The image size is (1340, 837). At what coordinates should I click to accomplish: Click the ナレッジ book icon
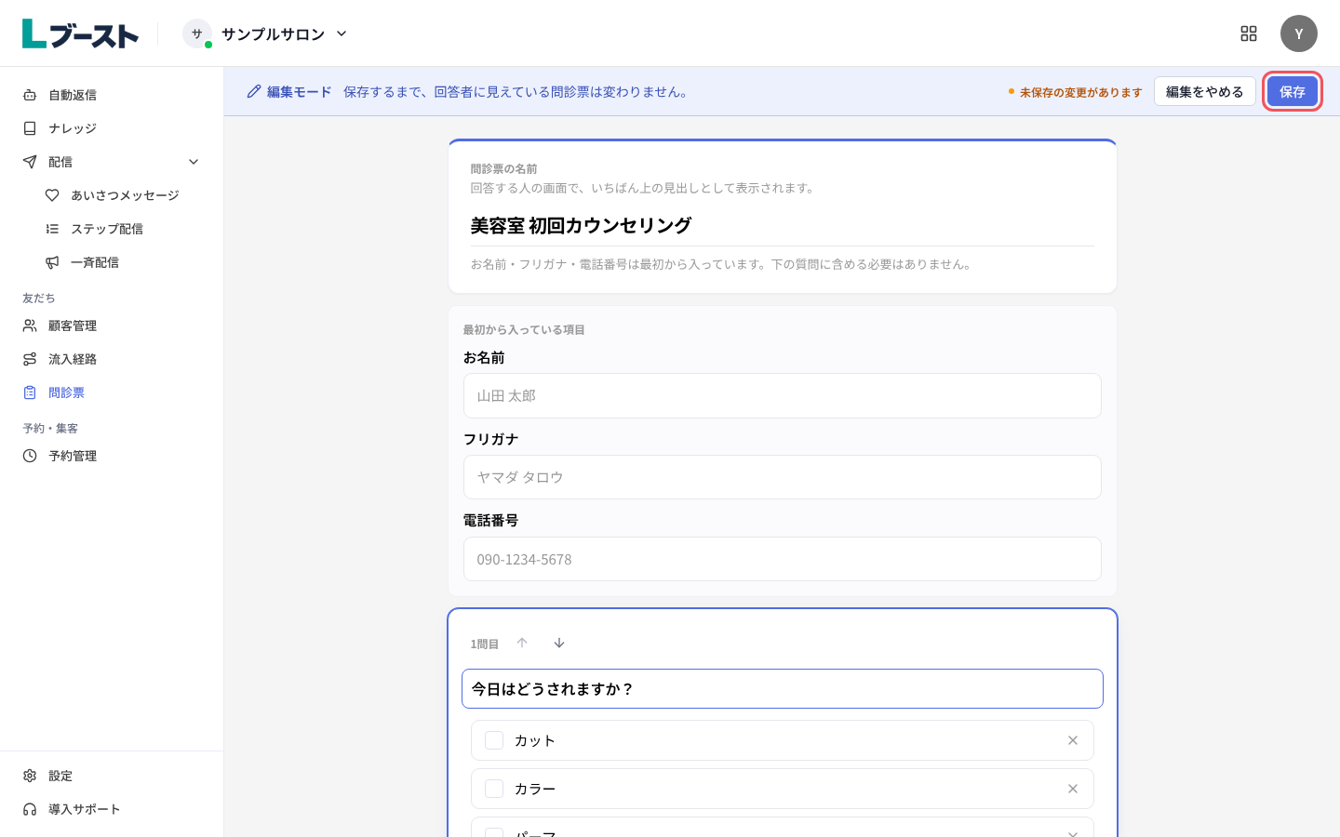click(30, 128)
